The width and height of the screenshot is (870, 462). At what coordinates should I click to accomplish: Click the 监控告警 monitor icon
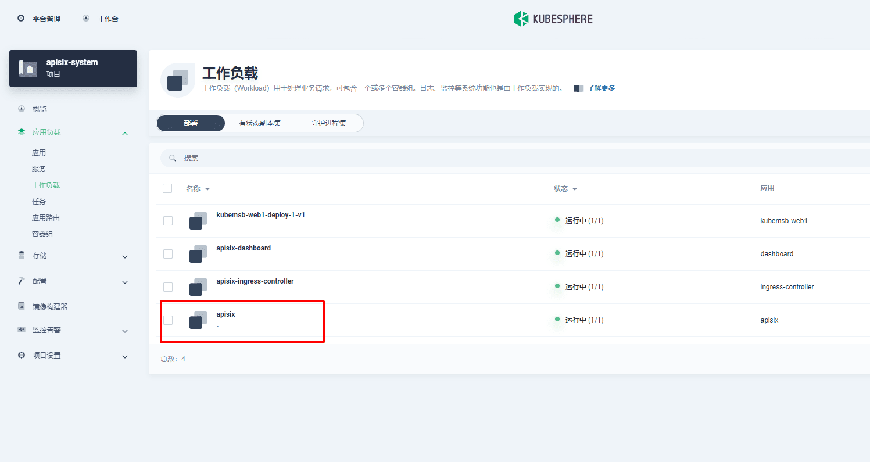point(22,330)
